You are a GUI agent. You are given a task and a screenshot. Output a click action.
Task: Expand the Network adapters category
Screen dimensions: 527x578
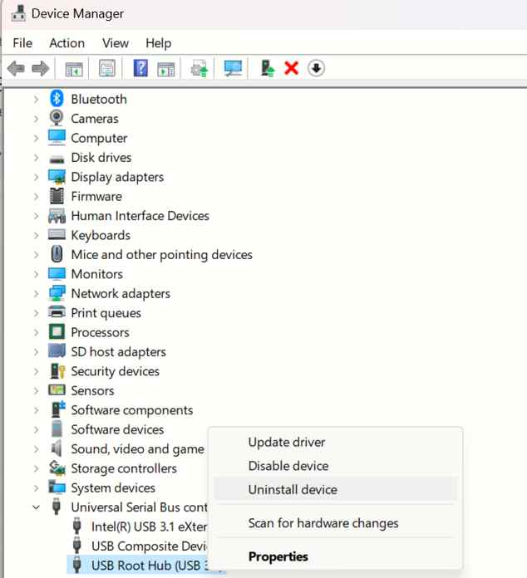(x=36, y=294)
